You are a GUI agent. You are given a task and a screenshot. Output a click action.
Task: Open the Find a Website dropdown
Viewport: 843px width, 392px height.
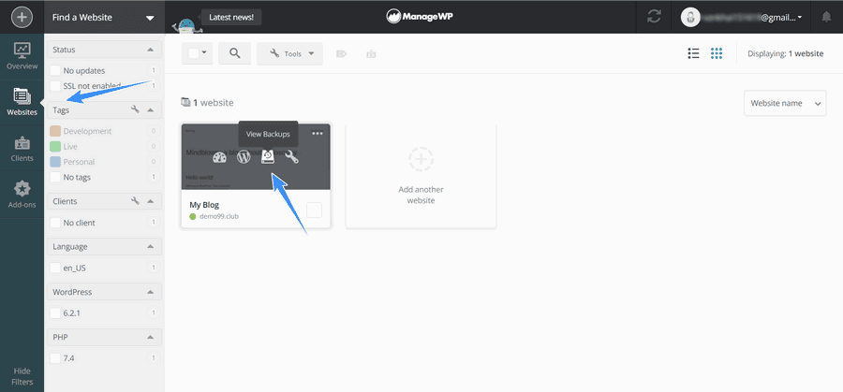[104, 17]
